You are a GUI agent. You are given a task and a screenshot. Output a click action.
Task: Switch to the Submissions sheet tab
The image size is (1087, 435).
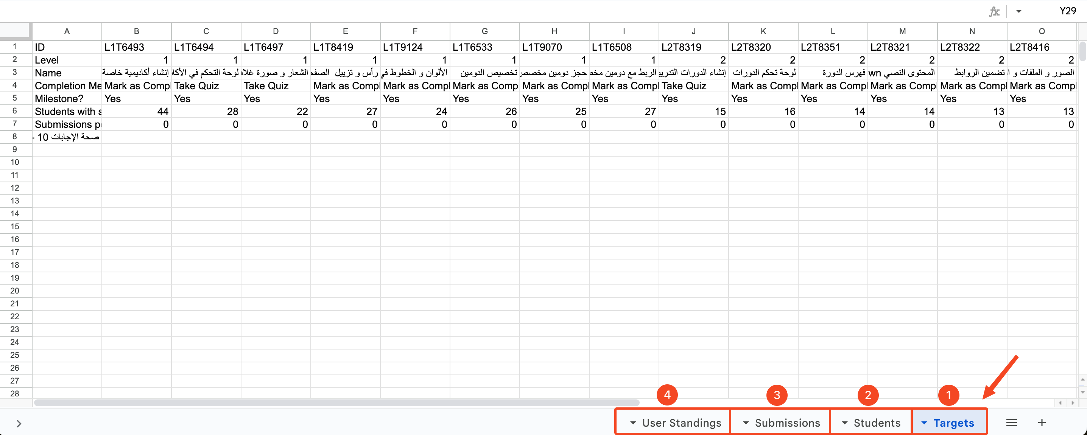pyautogui.click(x=781, y=423)
